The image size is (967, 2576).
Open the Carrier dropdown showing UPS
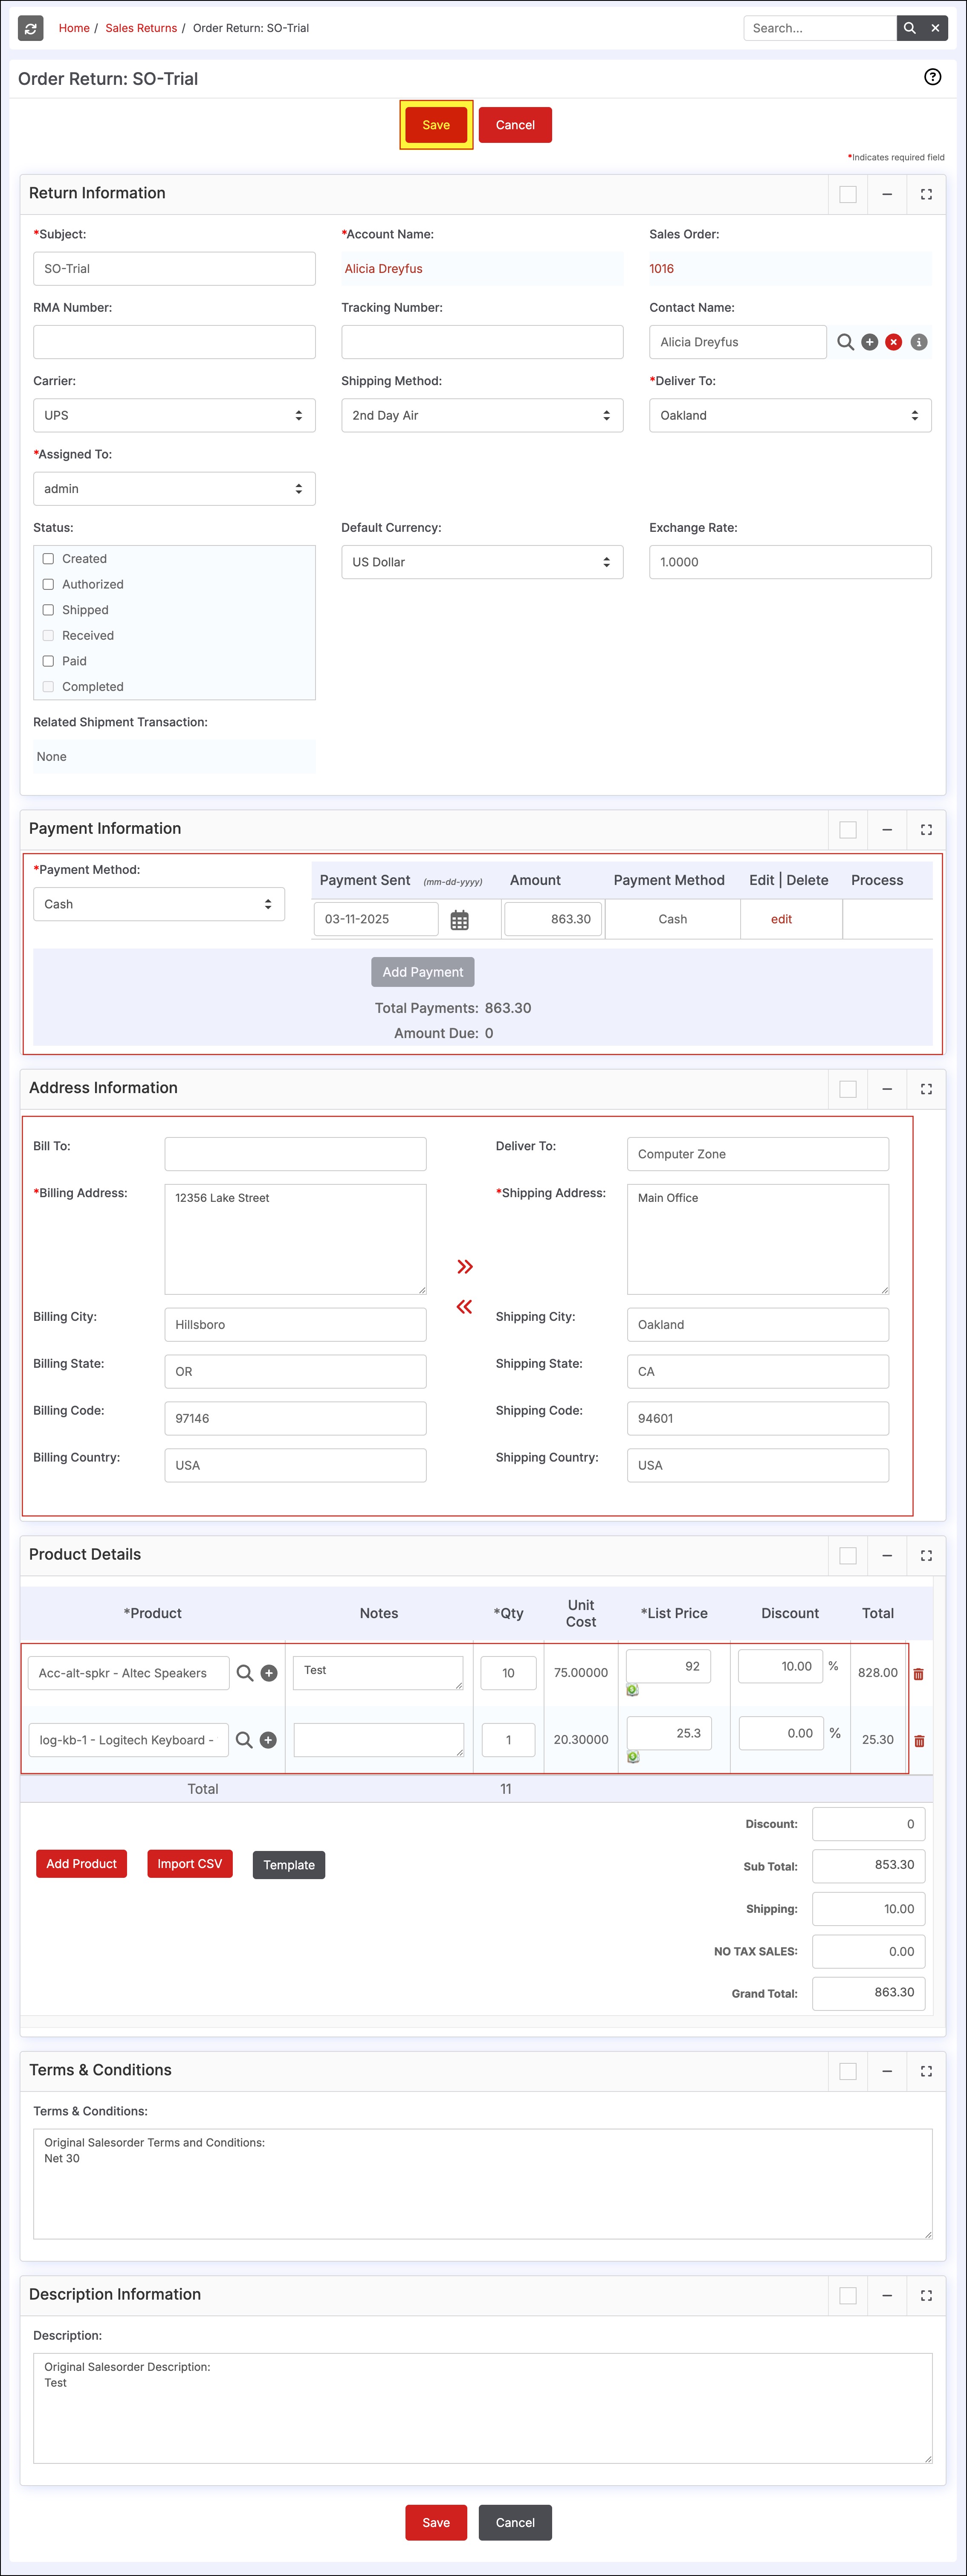coord(174,416)
